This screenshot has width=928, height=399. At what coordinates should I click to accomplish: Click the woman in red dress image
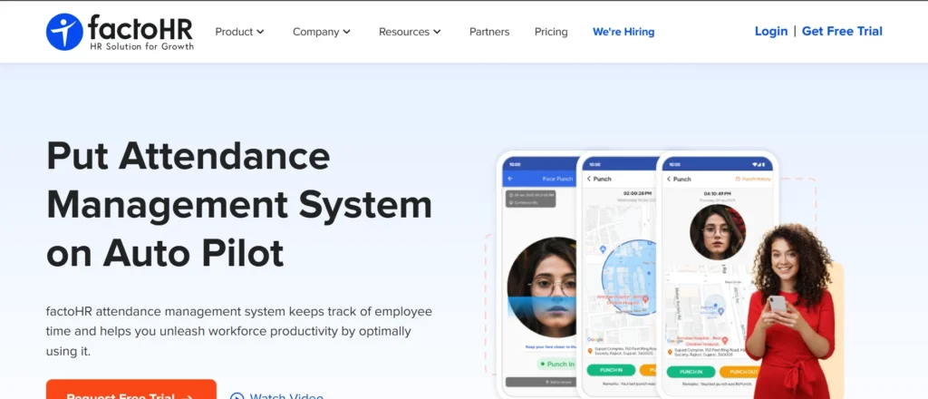tap(790, 311)
